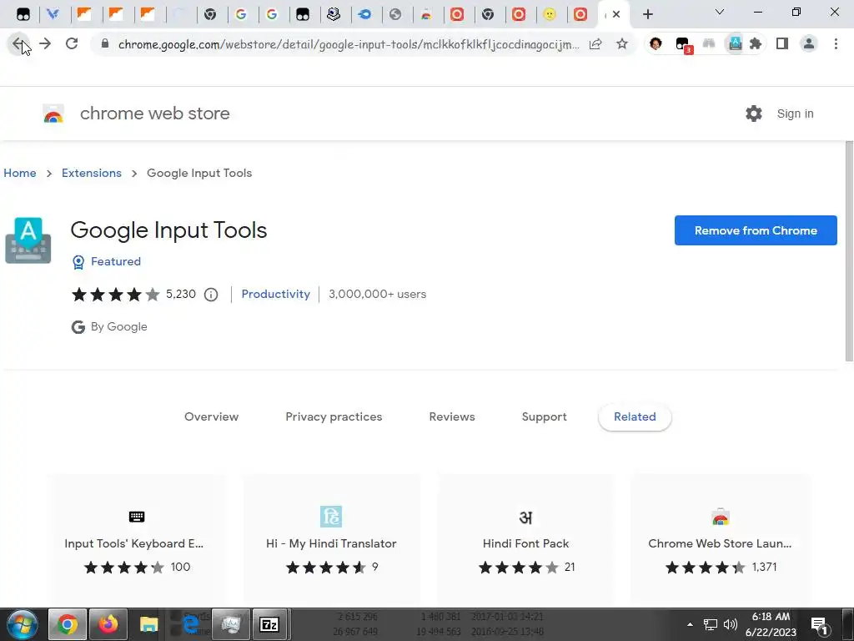This screenshot has width=854, height=641.
Task: Open the Reviews tab
Action: point(452,417)
